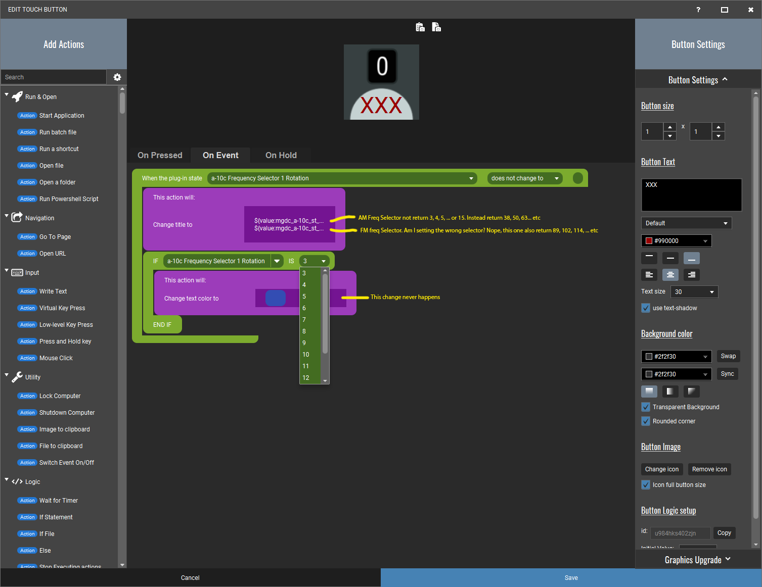
Task: Click the paste actions clipboard icon
Action: coord(420,27)
